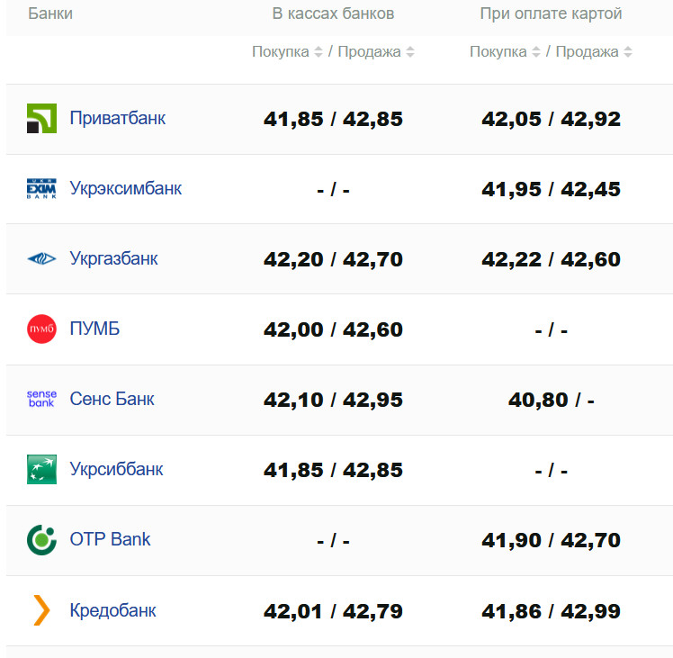Sort bank cash desk rates by Продажа

coord(371,52)
